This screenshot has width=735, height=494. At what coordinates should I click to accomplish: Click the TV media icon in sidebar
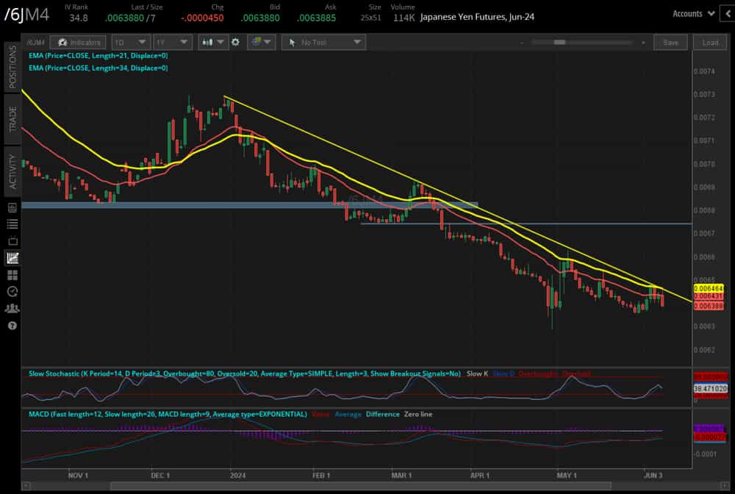pos(12,241)
